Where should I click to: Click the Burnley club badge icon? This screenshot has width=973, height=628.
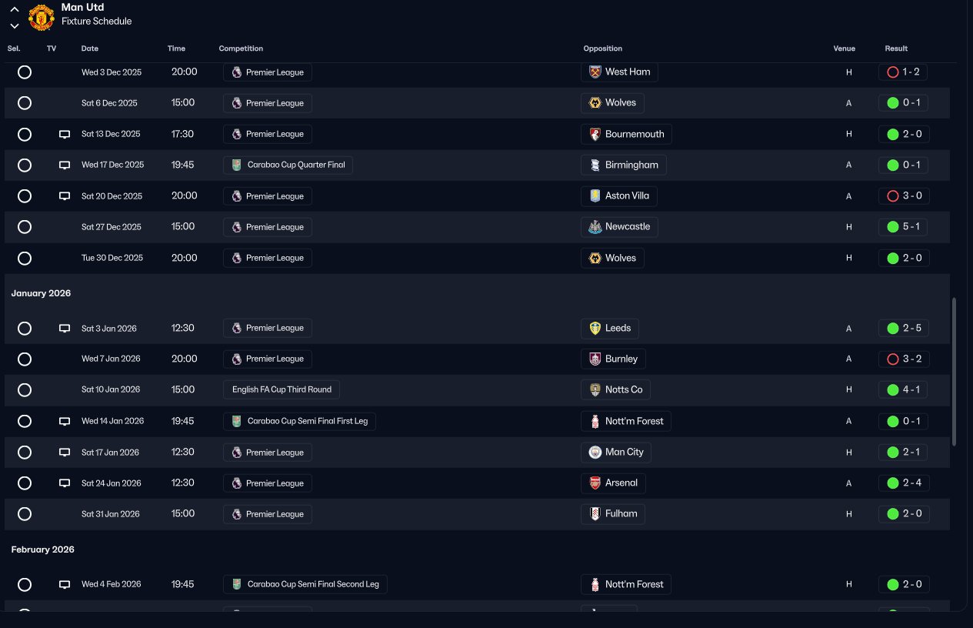[595, 359]
